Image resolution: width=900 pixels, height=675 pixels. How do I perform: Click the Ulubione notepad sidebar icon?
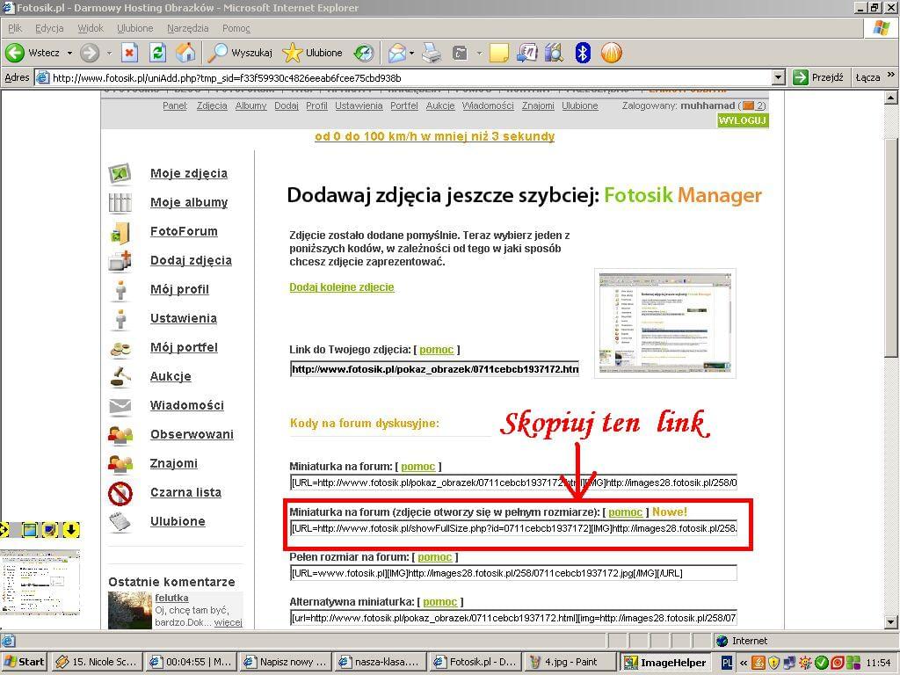click(x=120, y=522)
